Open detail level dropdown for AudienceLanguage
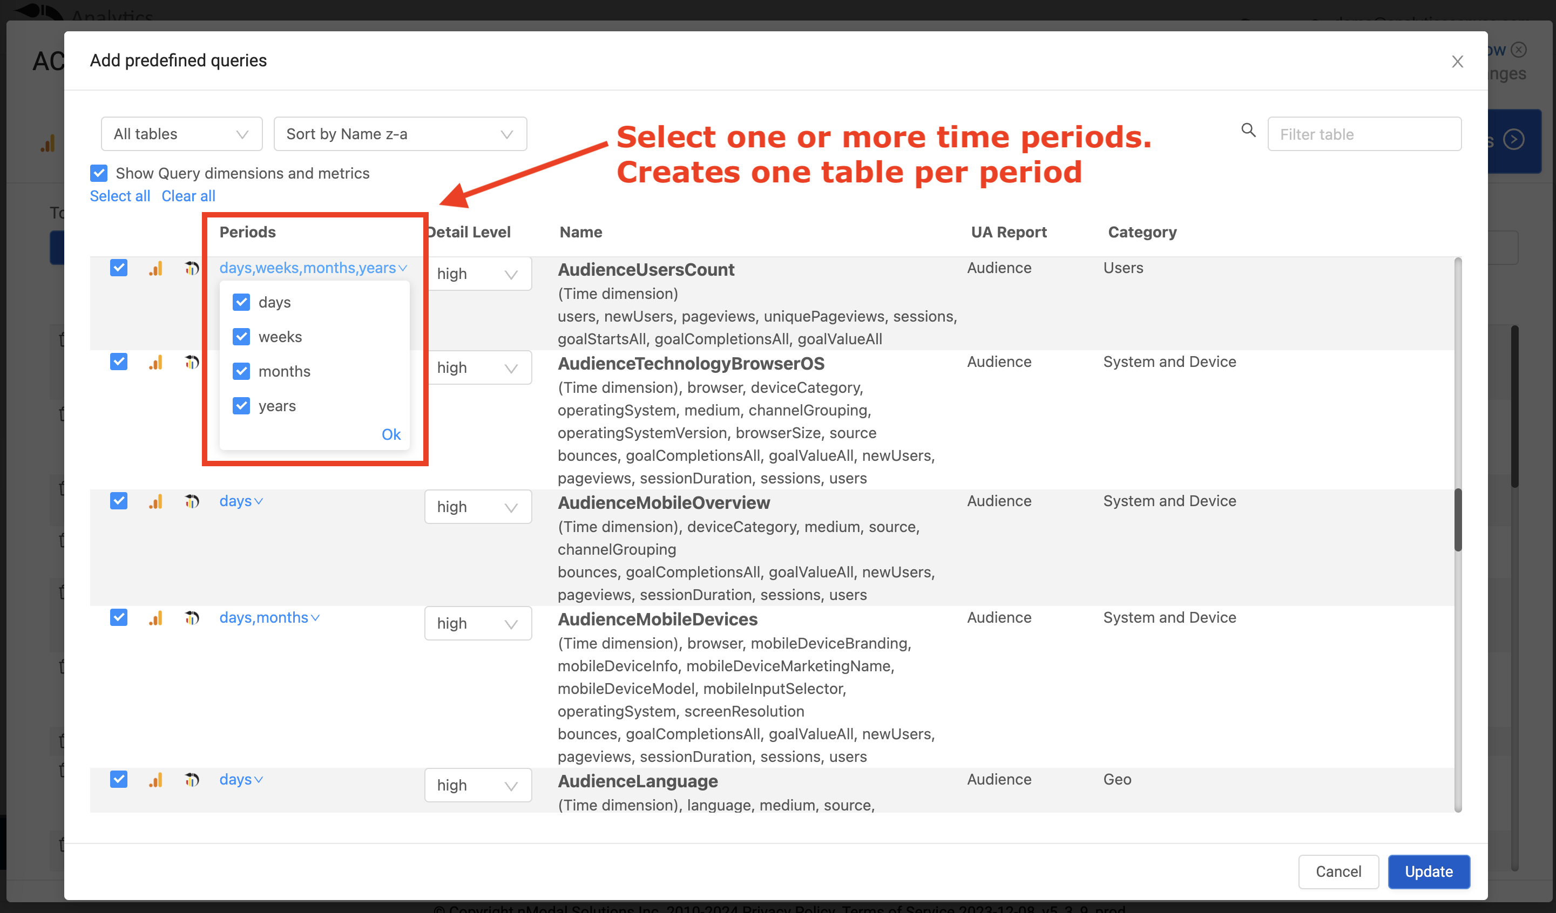Image resolution: width=1556 pixels, height=913 pixels. pyautogui.click(x=478, y=785)
